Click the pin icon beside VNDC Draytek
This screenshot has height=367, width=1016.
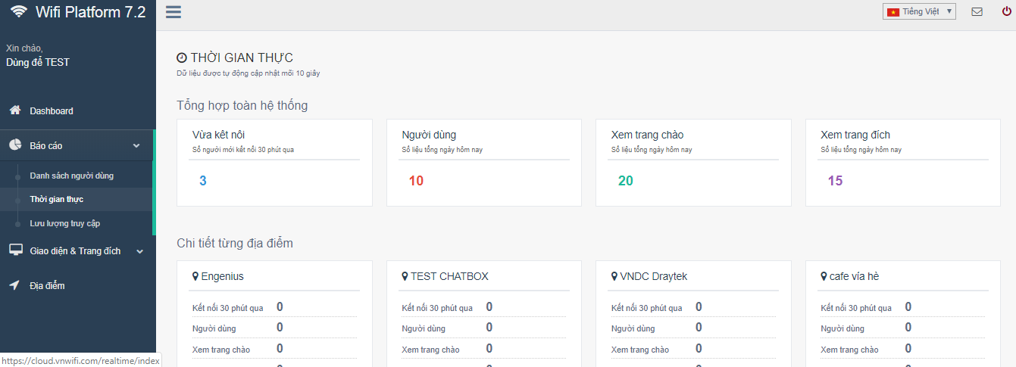(x=614, y=276)
